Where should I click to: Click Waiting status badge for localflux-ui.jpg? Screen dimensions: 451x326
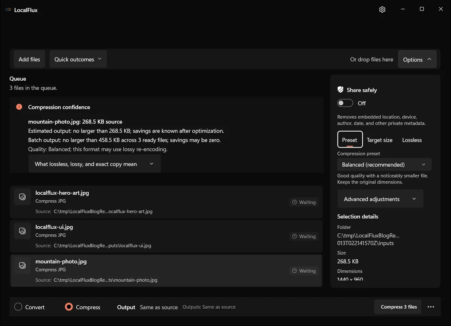pos(304,236)
